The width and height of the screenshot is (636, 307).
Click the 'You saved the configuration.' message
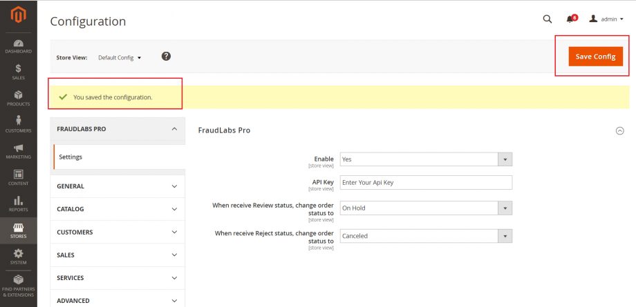(113, 97)
